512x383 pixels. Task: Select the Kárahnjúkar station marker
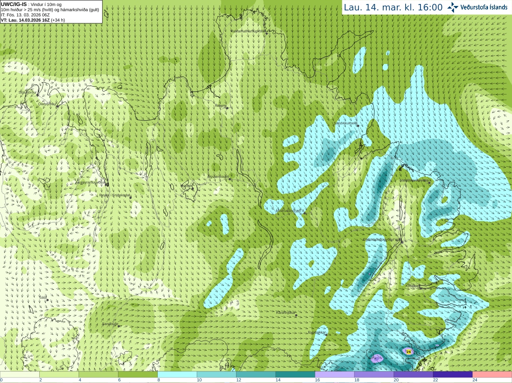pos(296,315)
